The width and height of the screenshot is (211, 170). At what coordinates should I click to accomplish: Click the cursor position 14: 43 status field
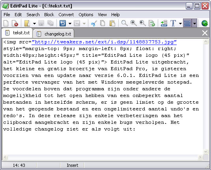[x=19, y=165]
